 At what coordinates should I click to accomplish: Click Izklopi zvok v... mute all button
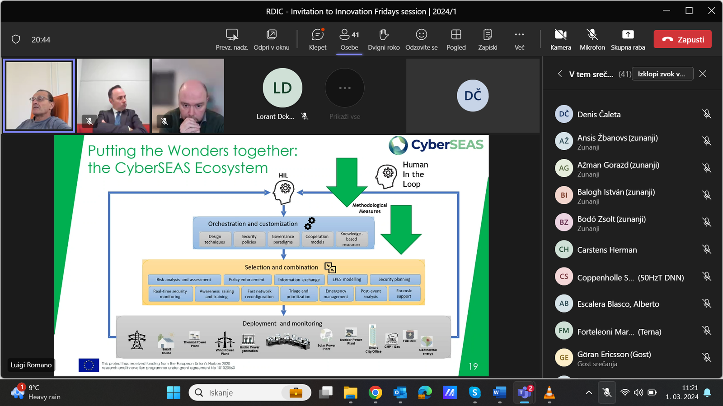click(662, 74)
